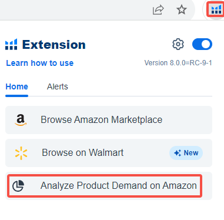Image resolution: width=224 pixels, height=220 pixels.
Task: Click the Walmart spark icon
Action: [21, 153]
